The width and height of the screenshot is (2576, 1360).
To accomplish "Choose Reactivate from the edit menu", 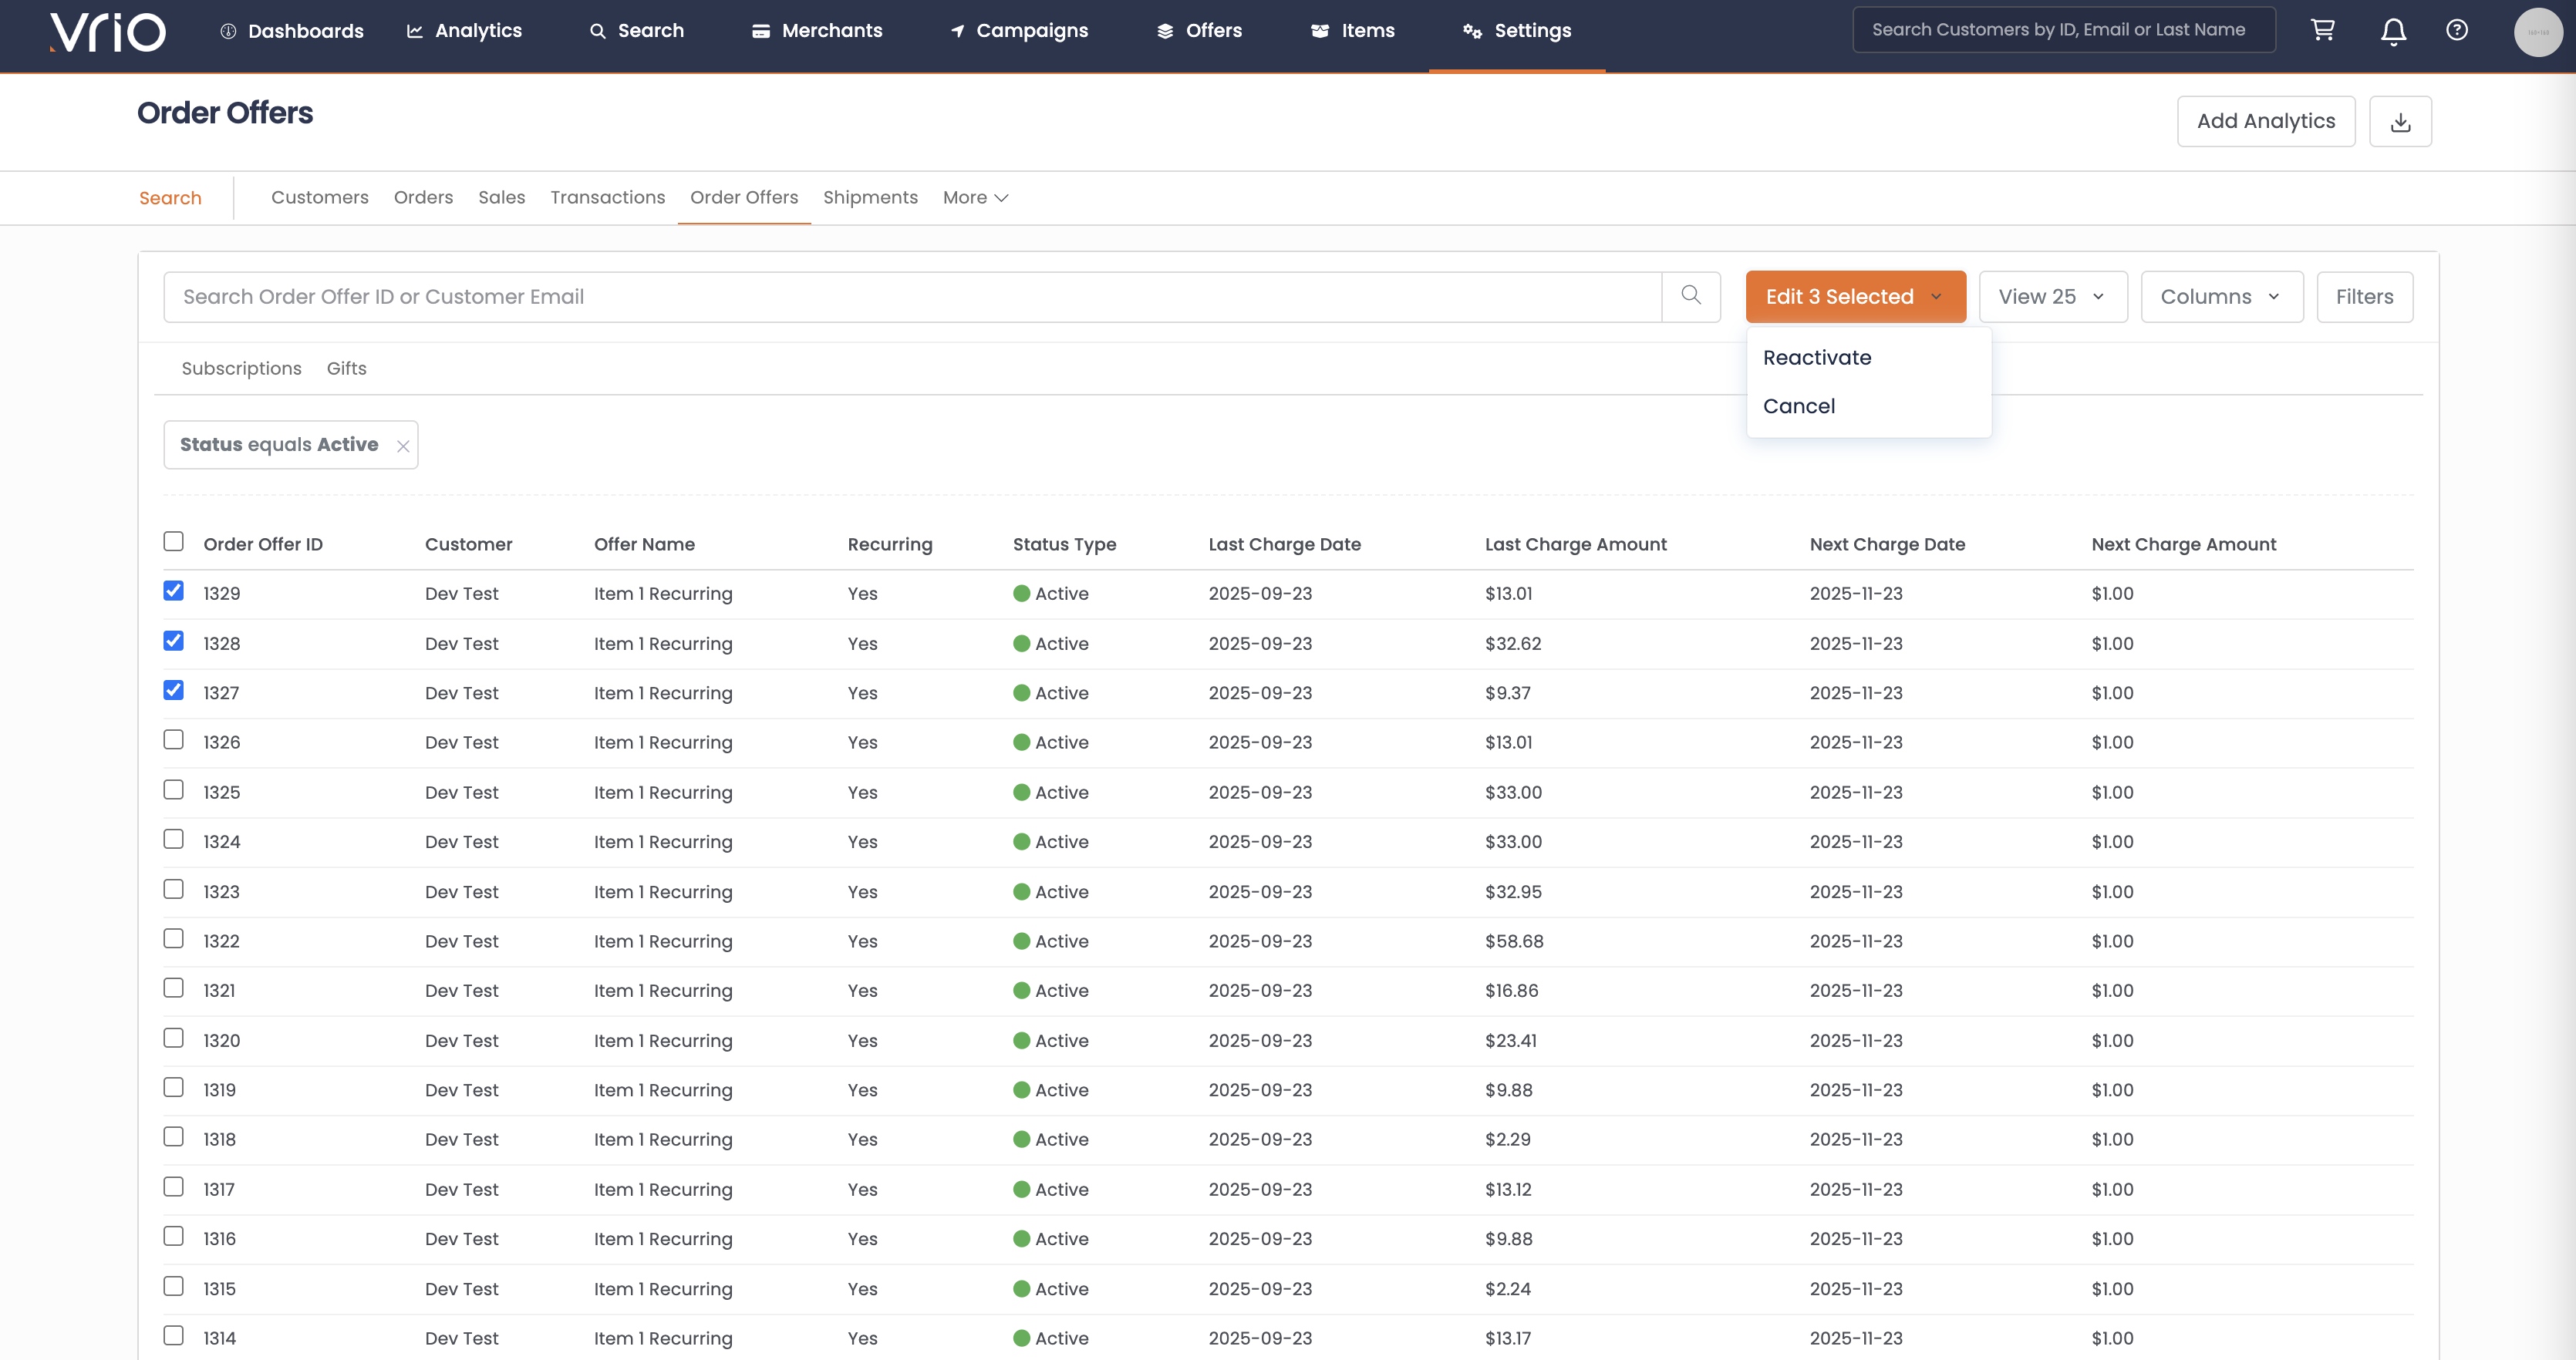I will point(1816,358).
